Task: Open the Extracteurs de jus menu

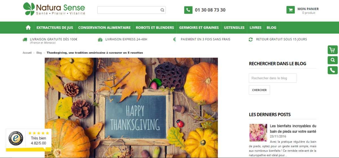Action: click(55, 28)
